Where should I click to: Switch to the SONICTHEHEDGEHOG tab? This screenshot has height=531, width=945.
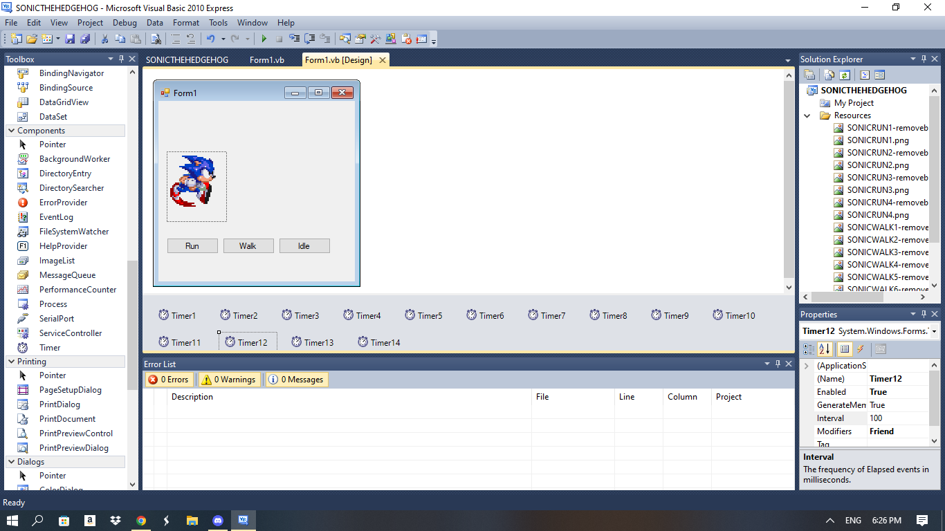pyautogui.click(x=187, y=60)
